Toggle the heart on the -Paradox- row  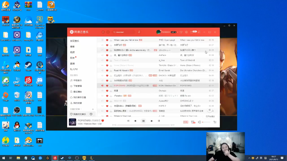pyautogui.click(x=107, y=96)
